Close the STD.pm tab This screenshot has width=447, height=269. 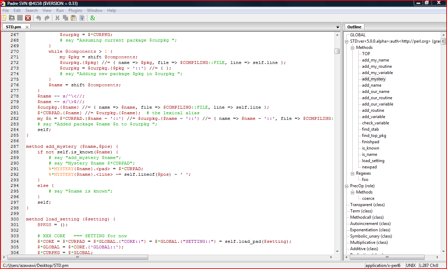pos(27,27)
